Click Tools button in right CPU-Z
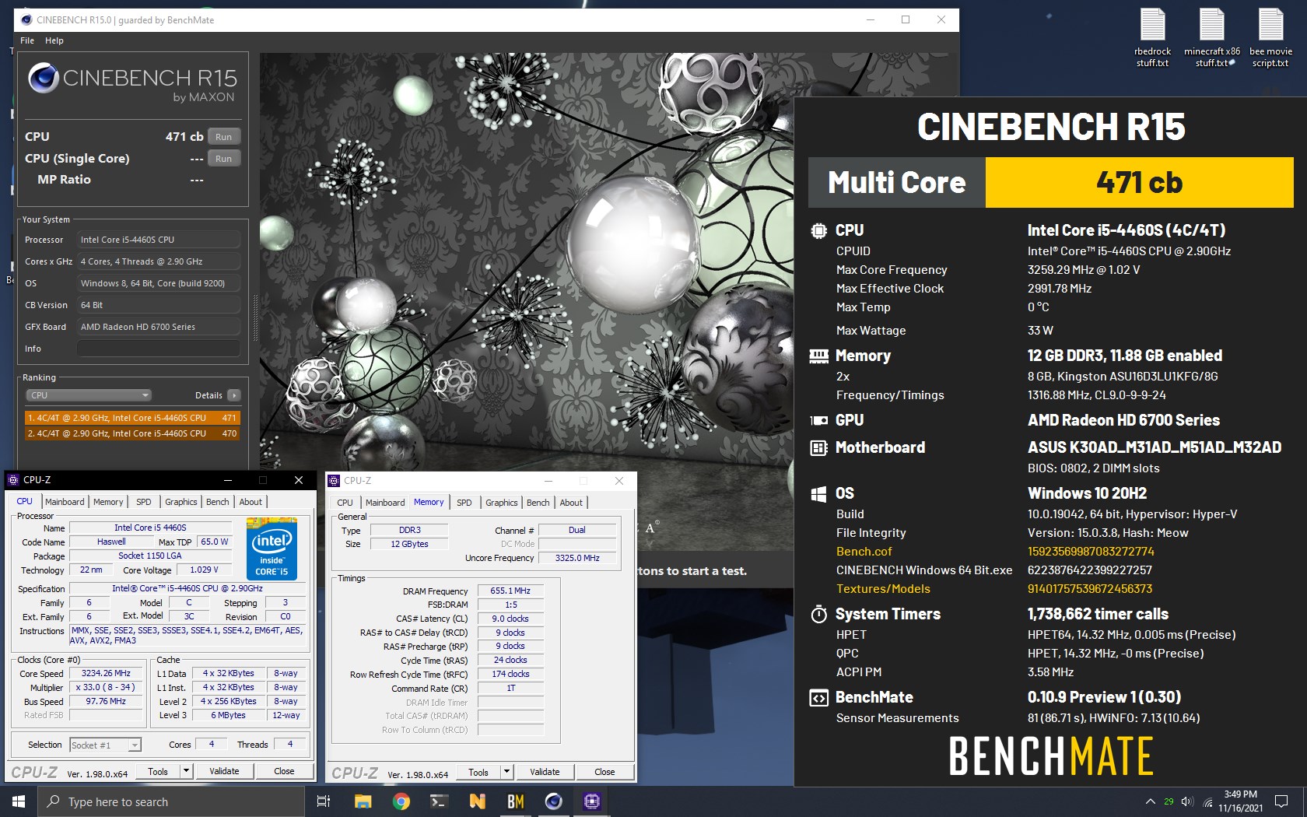Viewport: 1307px width, 817px height. point(478,772)
